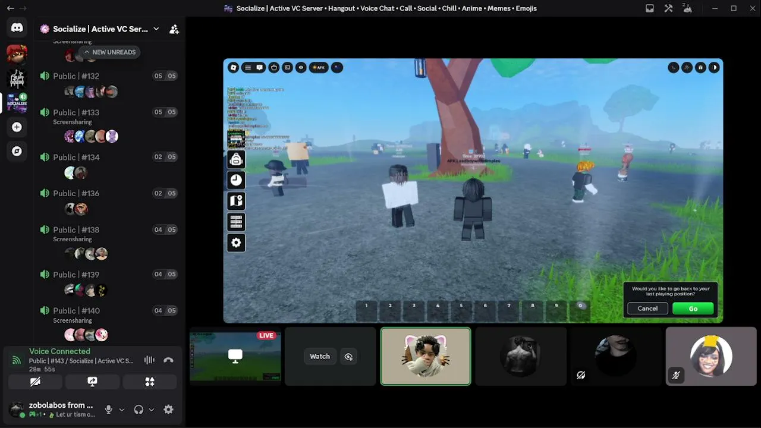
Task: Disconnect from voice with the hang-up icon
Action: 168,360
